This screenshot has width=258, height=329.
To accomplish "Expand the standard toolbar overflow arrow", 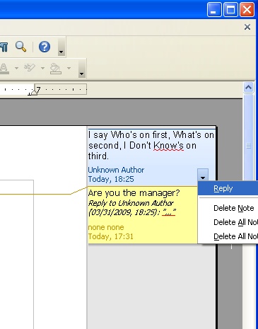I will [x=61, y=47].
